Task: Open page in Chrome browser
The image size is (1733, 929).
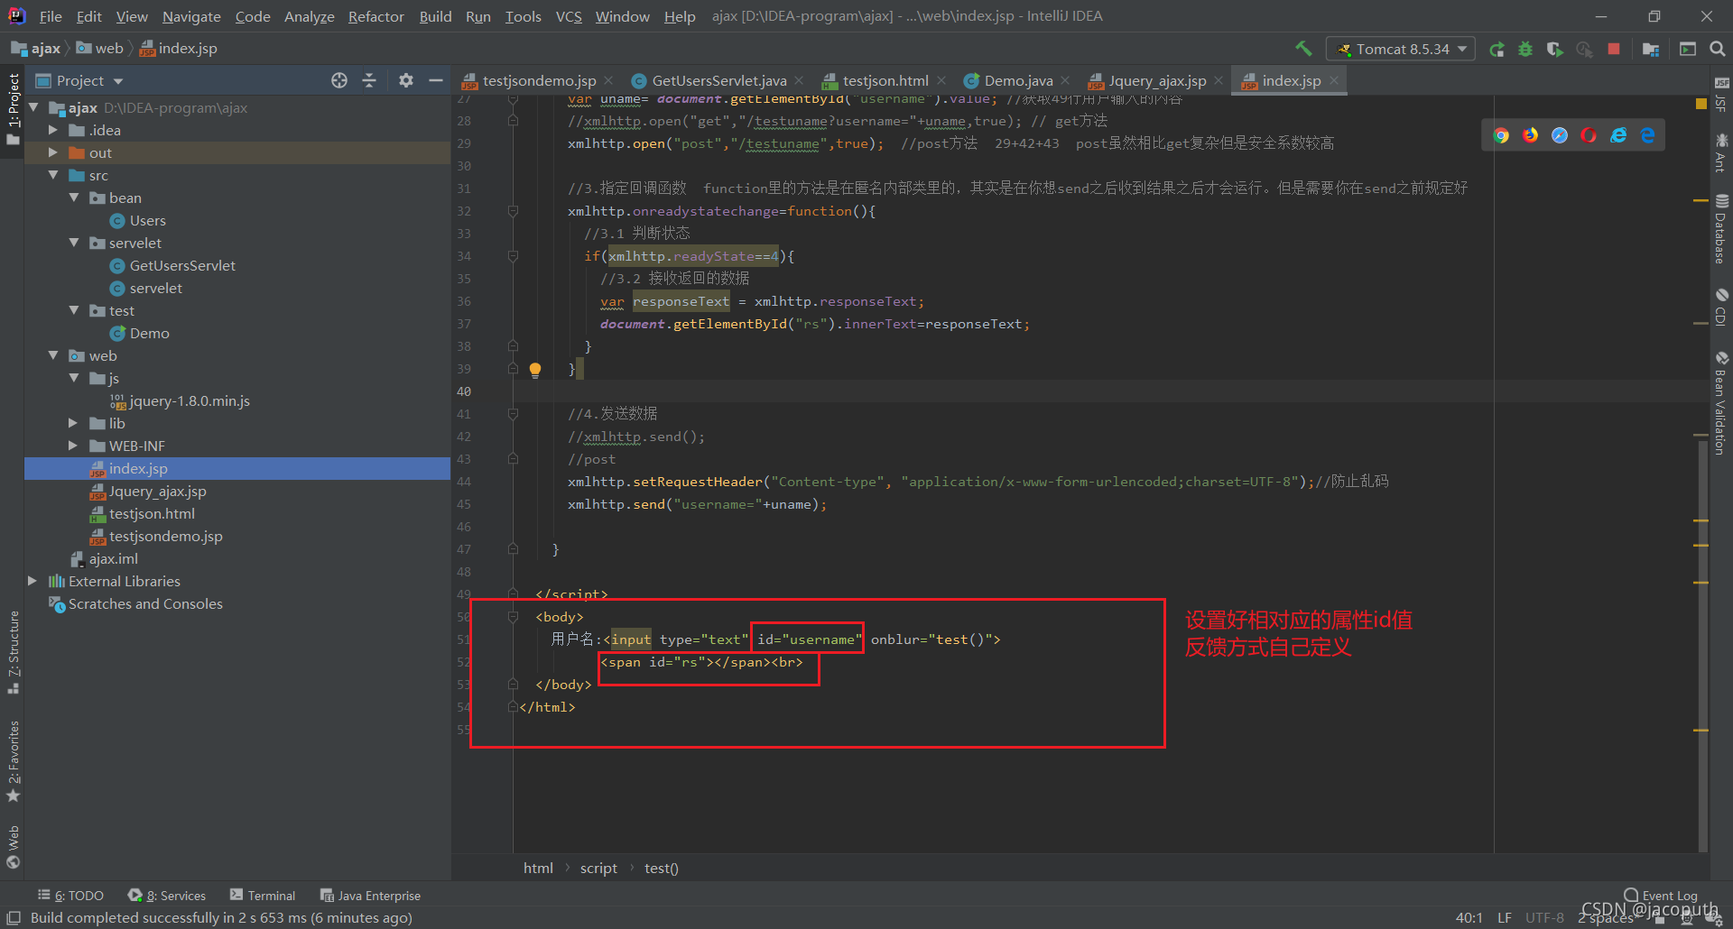Action: click(x=1501, y=135)
